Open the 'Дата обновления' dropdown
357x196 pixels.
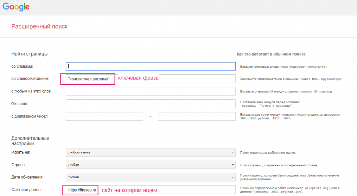click(x=151, y=177)
